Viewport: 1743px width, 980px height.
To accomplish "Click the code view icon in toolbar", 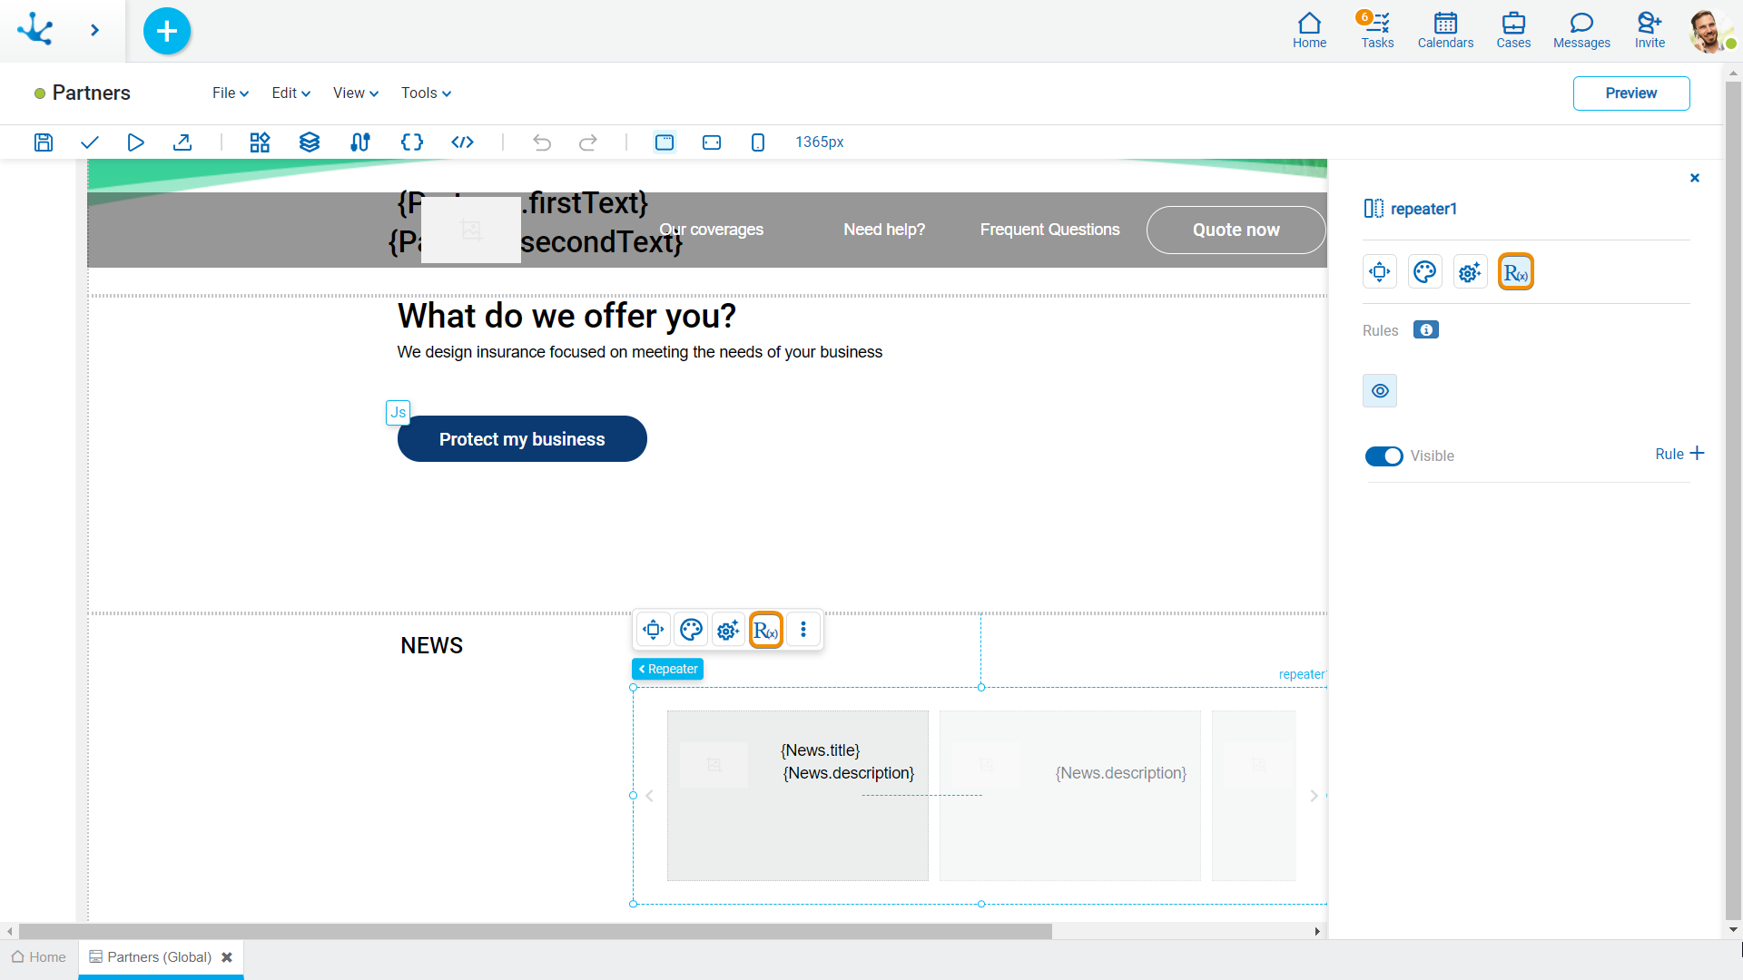I will coord(463,142).
